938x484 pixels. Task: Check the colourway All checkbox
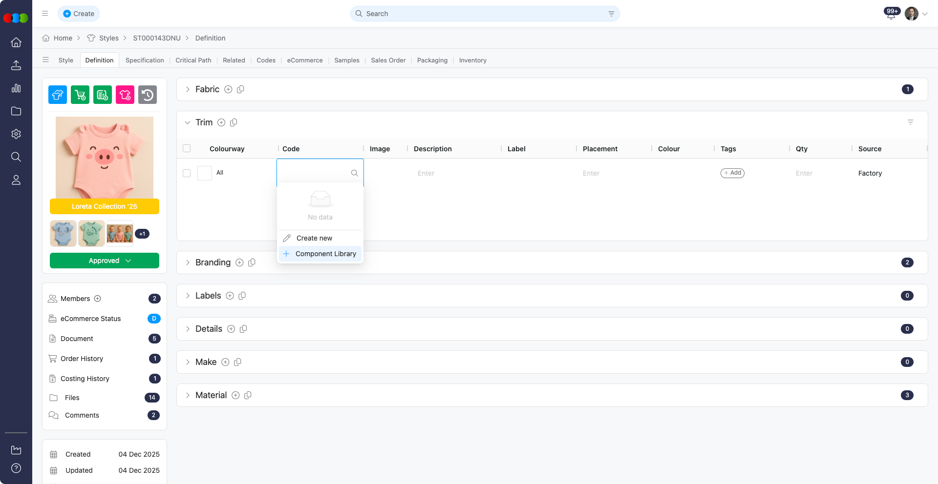[x=204, y=173]
